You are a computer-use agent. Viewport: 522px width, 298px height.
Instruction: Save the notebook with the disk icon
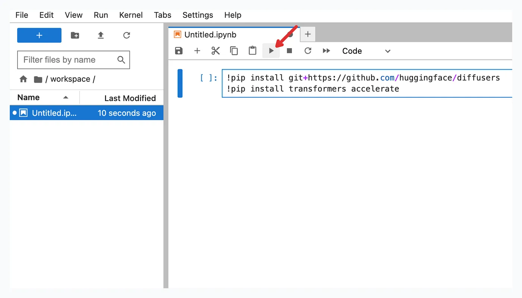pyautogui.click(x=179, y=51)
